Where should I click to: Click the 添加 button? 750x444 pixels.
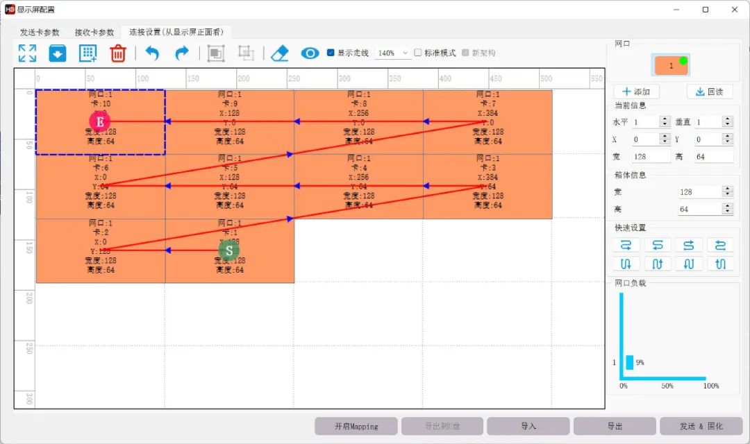(636, 92)
